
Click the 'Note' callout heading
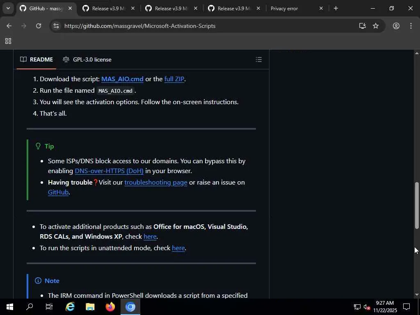tap(52, 281)
